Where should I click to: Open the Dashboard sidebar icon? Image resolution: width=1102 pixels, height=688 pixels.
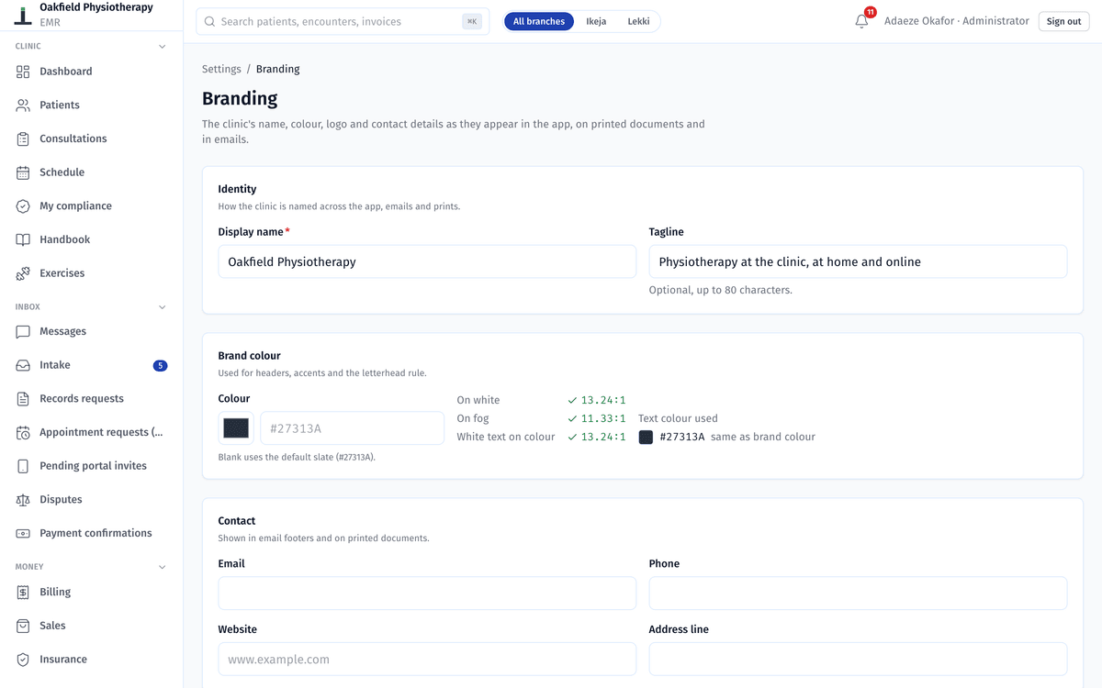pos(23,72)
